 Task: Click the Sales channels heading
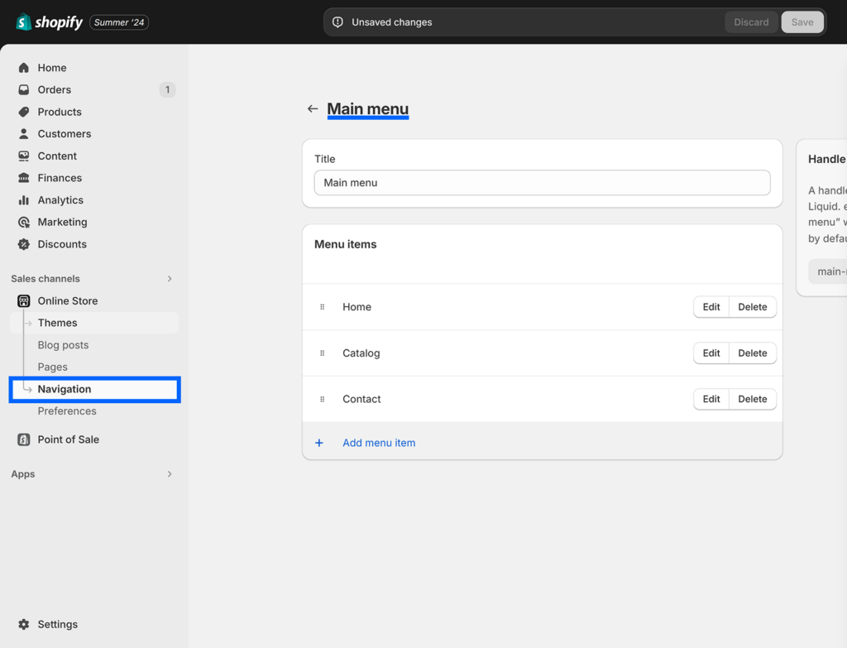(x=45, y=279)
